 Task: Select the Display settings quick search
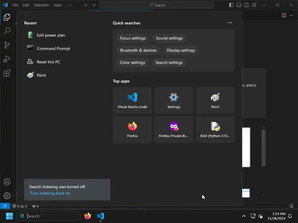pos(181,51)
